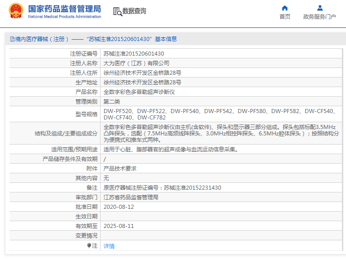Open the 详情 link
The height and width of the screenshot is (259, 346).
109,246
